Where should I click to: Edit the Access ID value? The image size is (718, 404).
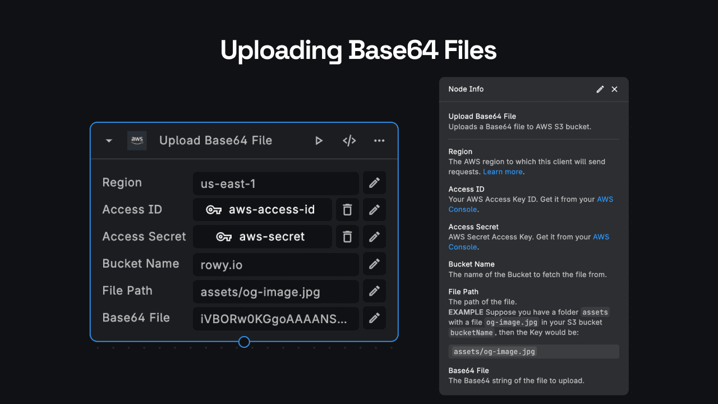[x=374, y=209]
